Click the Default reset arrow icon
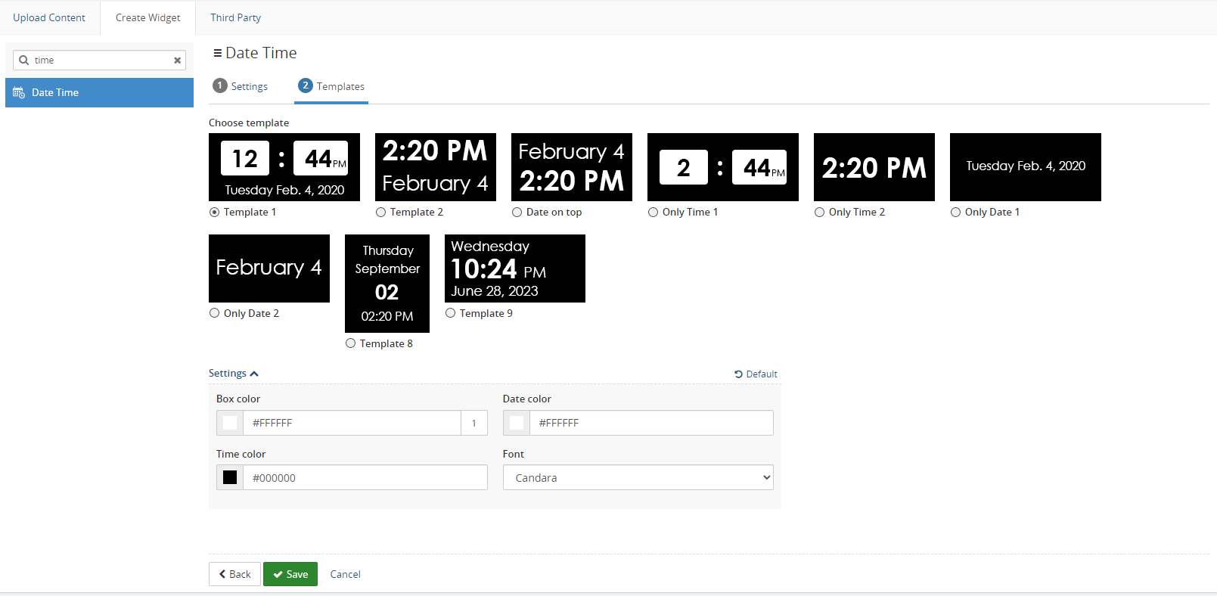 pyautogui.click(x=738, y=374)
